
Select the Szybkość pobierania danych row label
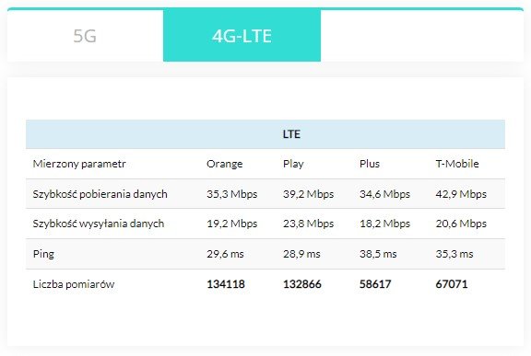tap(100, 194)
